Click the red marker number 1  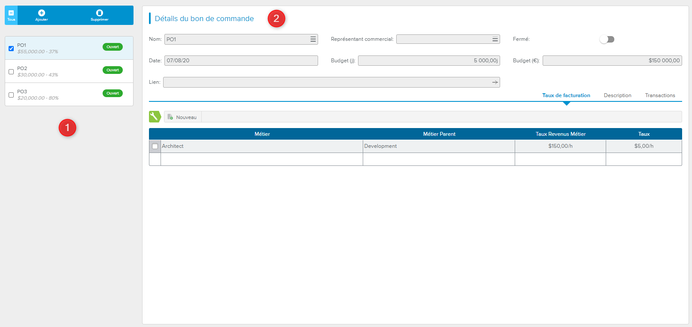click(67, 128)
